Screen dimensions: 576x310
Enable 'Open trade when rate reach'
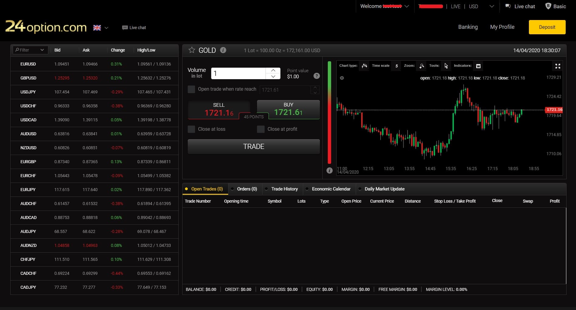(191, 89)
